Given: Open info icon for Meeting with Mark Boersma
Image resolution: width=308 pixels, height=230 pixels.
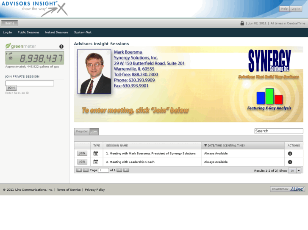Looking at the screenshot, I should pos(290,154).
